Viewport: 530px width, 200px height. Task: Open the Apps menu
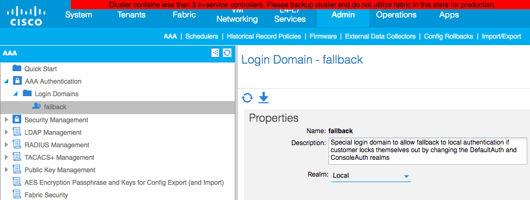(449, 15)
